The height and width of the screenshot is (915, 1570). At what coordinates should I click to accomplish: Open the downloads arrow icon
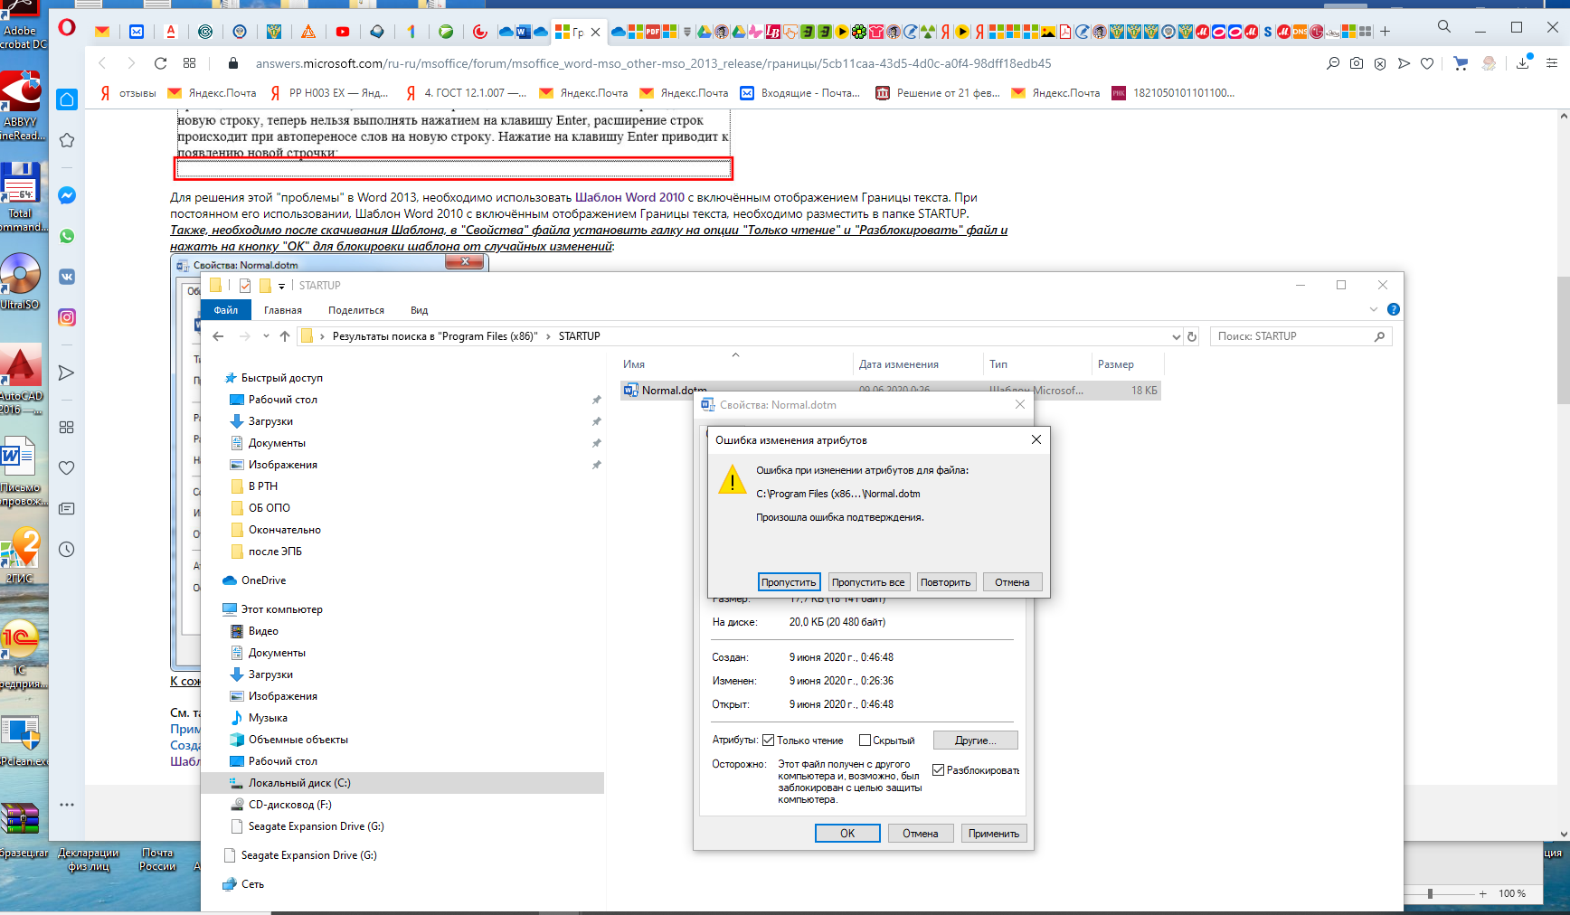tap(1524, 63)
